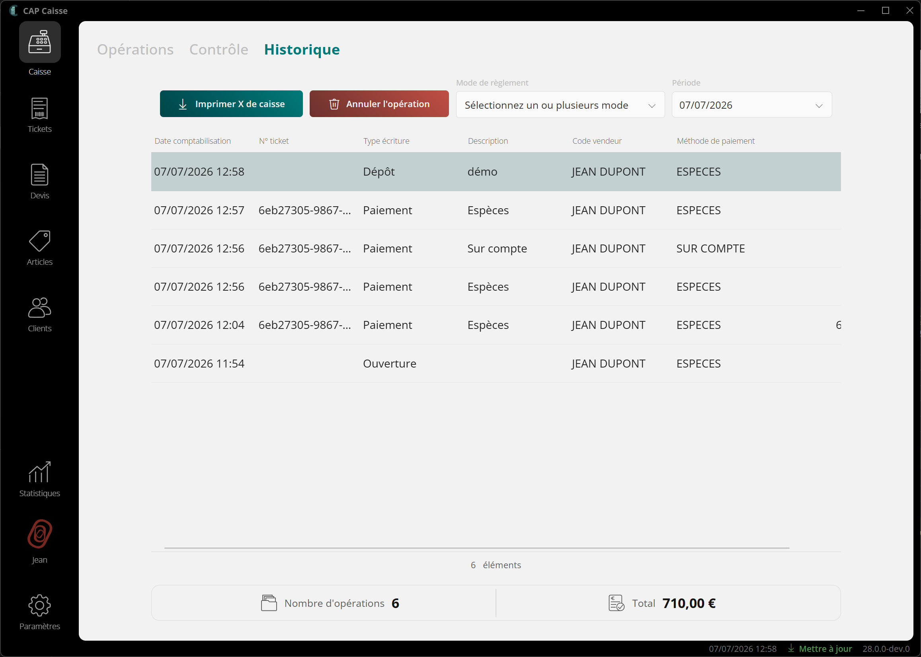The height and width of the screenshot is (657, 921).
Task: Switch to the Opérations tab
Action: (135, 49)
